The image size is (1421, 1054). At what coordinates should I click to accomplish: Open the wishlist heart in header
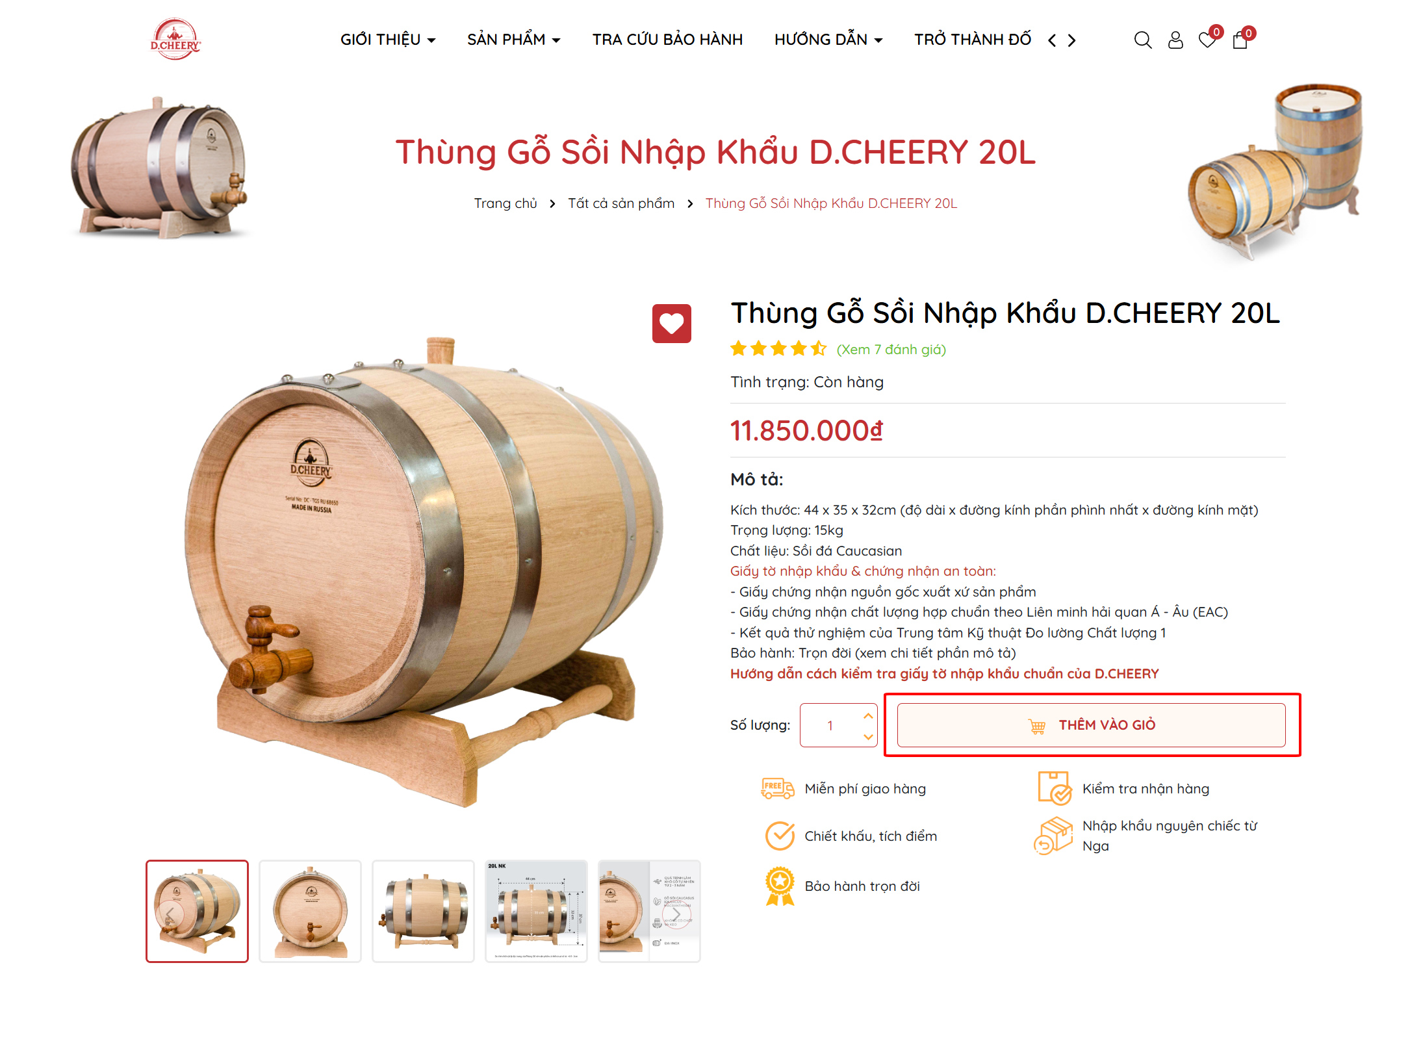click(x=1207, y=40)
